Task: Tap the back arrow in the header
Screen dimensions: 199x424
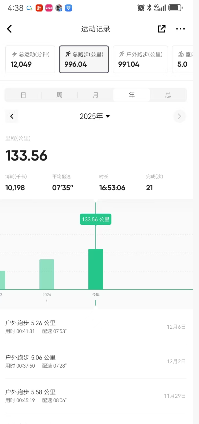Action: tap(9, 29)
